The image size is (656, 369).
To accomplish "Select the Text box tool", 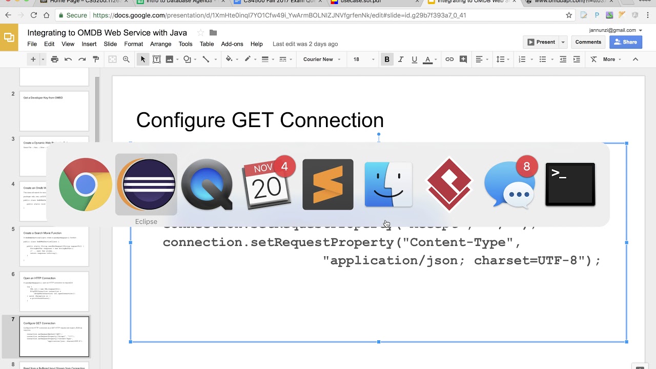I will pos(157,59).
